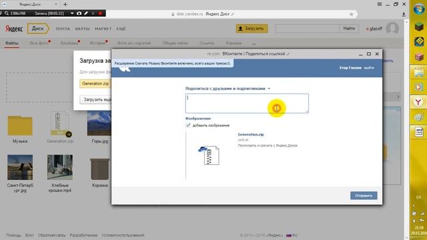Select the Горы.jpg thumbnail
The image size is (427, 240).
pyautogui.click(x=99, y=123)
